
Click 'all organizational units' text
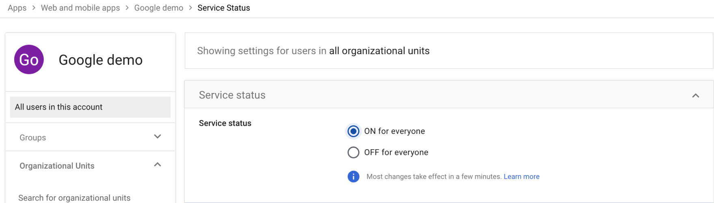pyautogui.click(x=379, y=51)
